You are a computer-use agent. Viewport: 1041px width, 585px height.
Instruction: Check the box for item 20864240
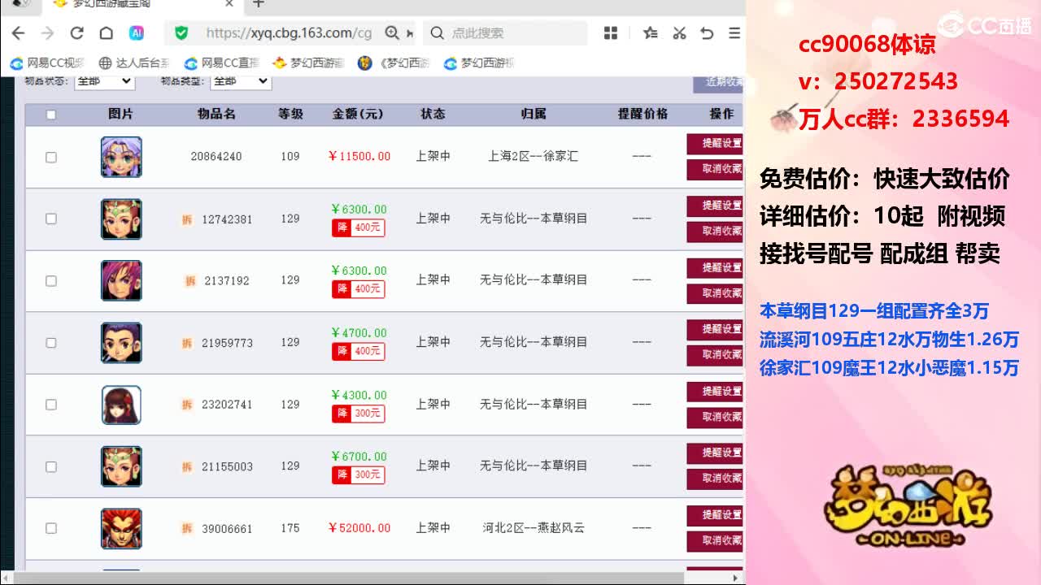tap(51, 157)
